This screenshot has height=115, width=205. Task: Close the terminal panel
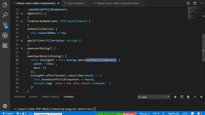pyautogui.click(x=201, y=97)
